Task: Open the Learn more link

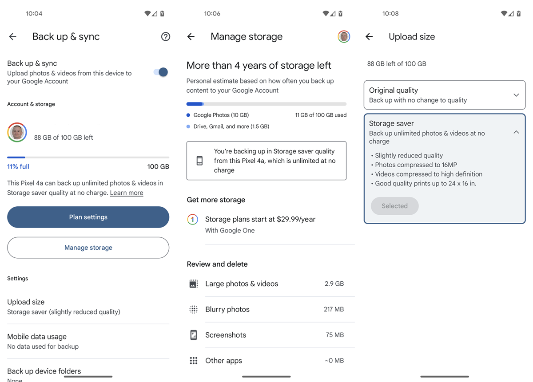Action: tap(126, 193)
